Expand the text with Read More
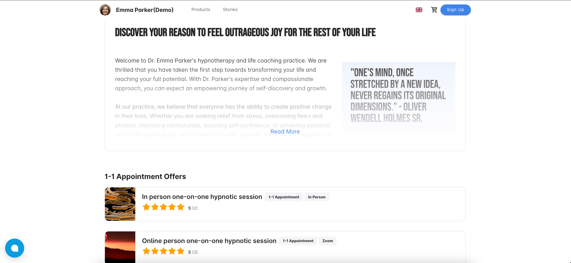The height and width of the screenshot is (263, 571). (285, 132)
